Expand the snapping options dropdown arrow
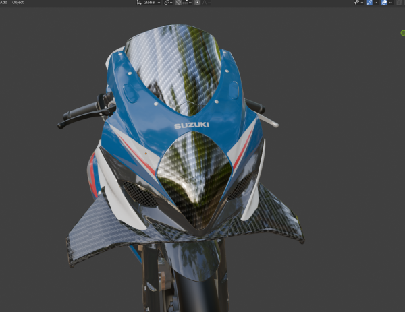The height and width of the screenshot is (312, 405). (x=190, y=3)
